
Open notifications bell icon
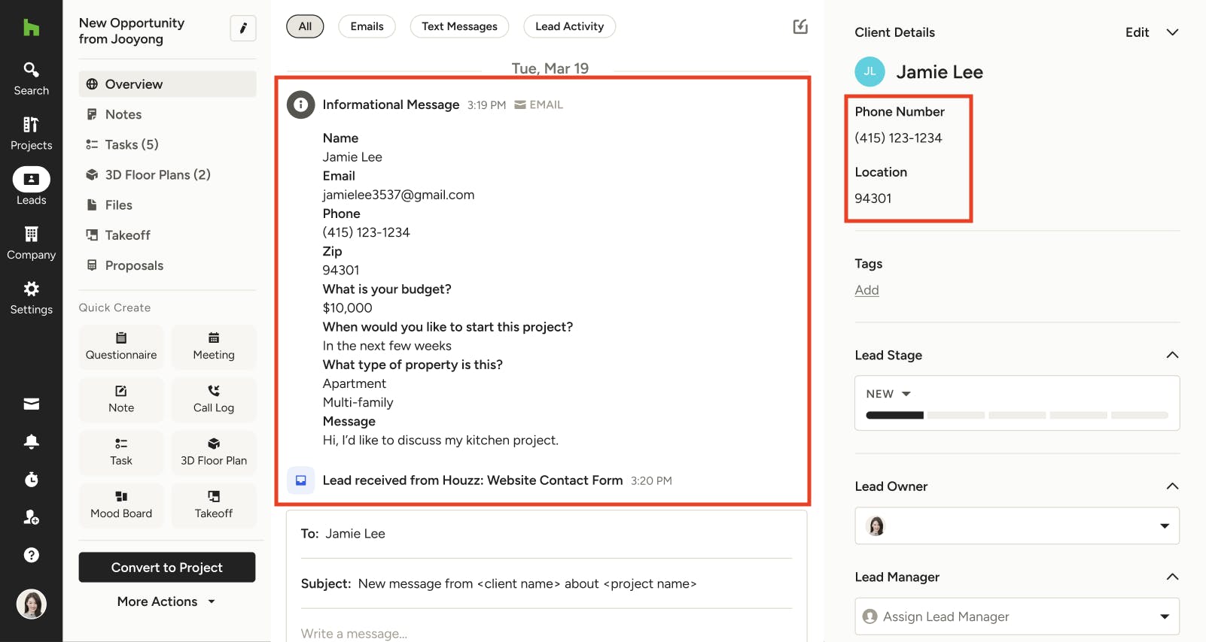[31, 442]
